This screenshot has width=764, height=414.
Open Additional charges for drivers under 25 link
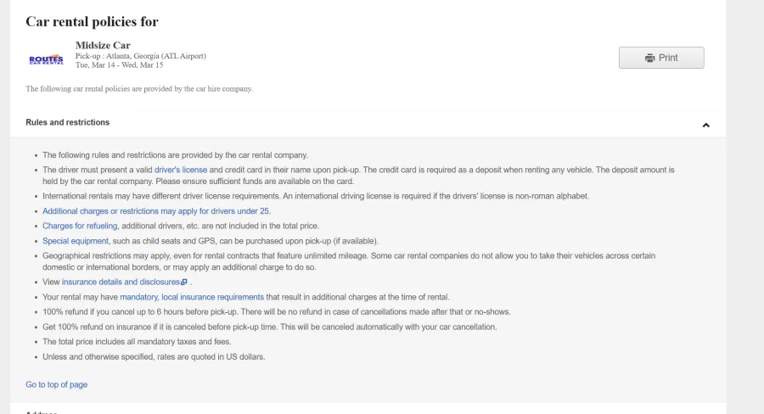tap(156, 210)
